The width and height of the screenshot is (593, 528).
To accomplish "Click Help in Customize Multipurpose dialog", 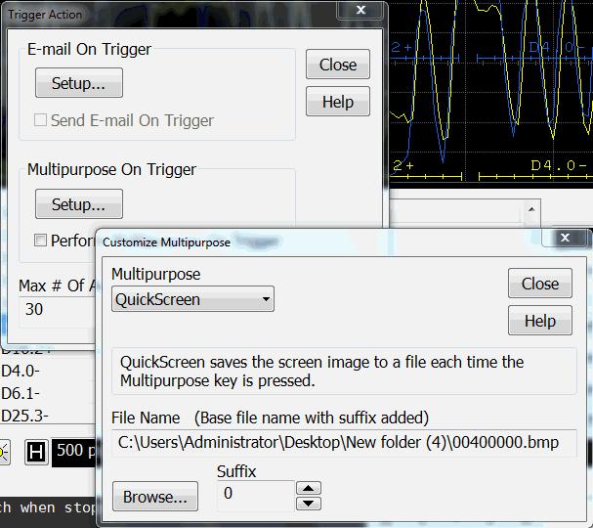I will coord(539,321).
